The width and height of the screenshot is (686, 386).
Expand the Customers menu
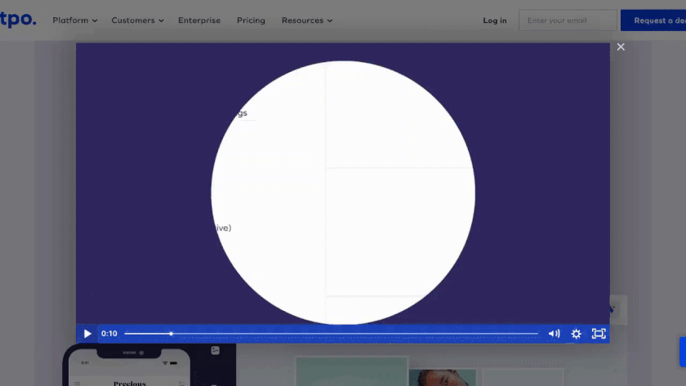click(x=137, y=20)
